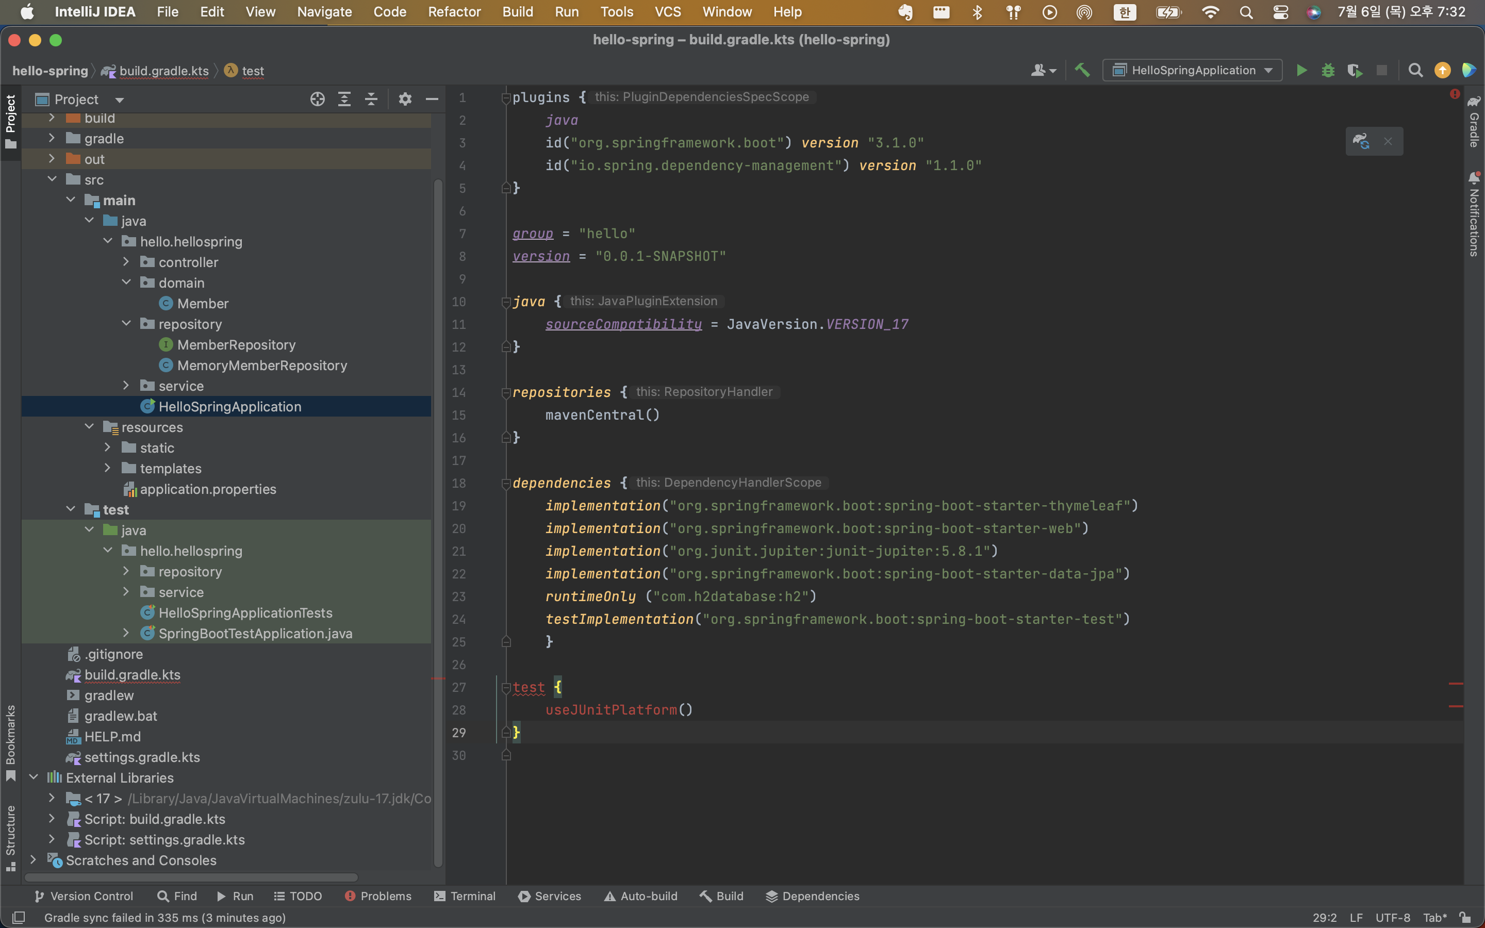Select the Problems tab at bottom
The height and width of the screenshot is (928, 1485).
click(378, 896)
